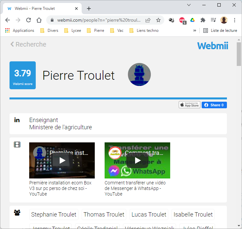Click the Webmii logo

[x=212, y=46]
